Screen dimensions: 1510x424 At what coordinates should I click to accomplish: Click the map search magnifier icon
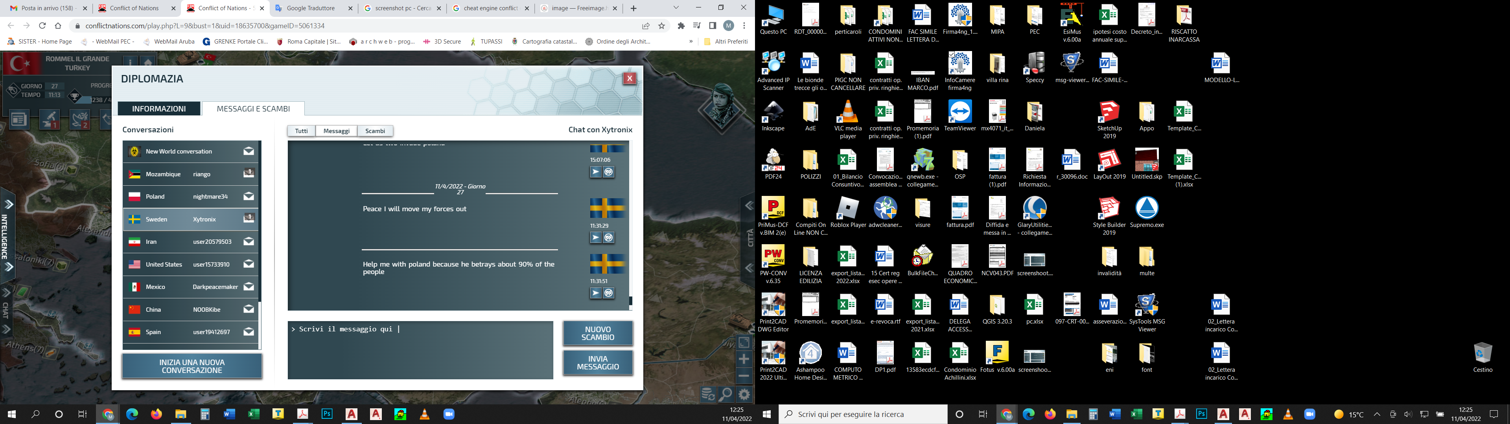(x=726, y=394)
